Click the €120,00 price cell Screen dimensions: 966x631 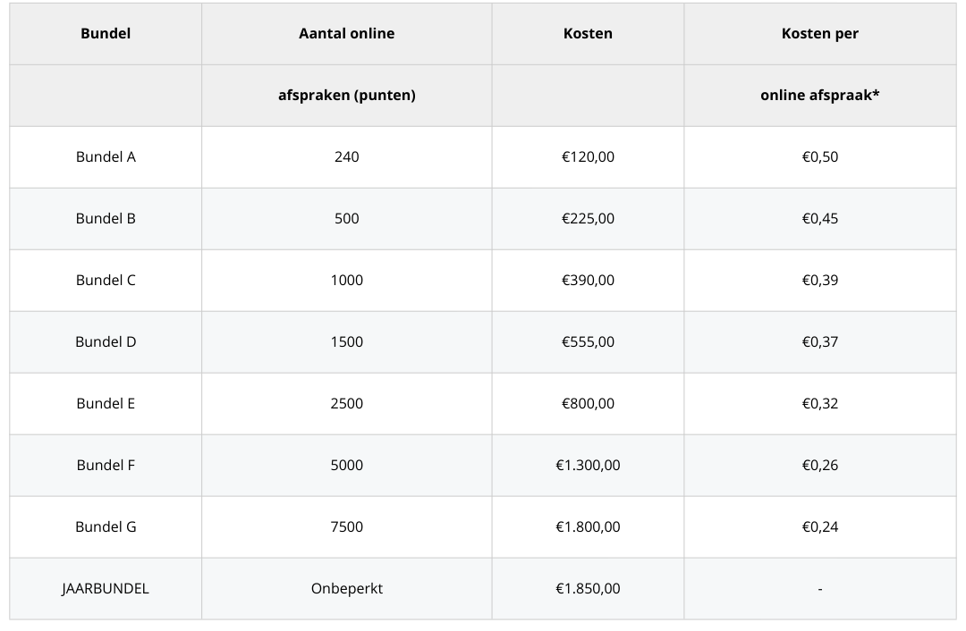pos(588,157)
